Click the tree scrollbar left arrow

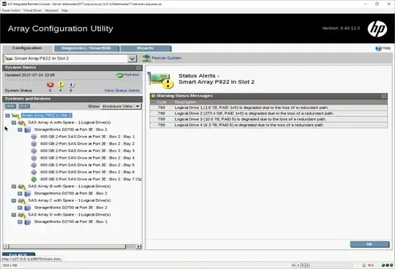[6, 246]
